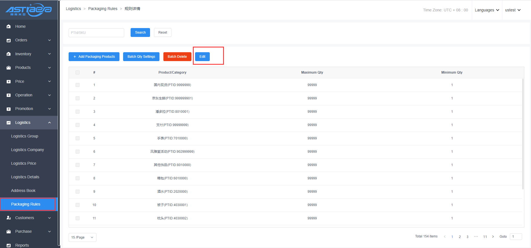
Task: Click the Orders icon in sidebar
Action: pyautogui.click(x=9, y=40)
